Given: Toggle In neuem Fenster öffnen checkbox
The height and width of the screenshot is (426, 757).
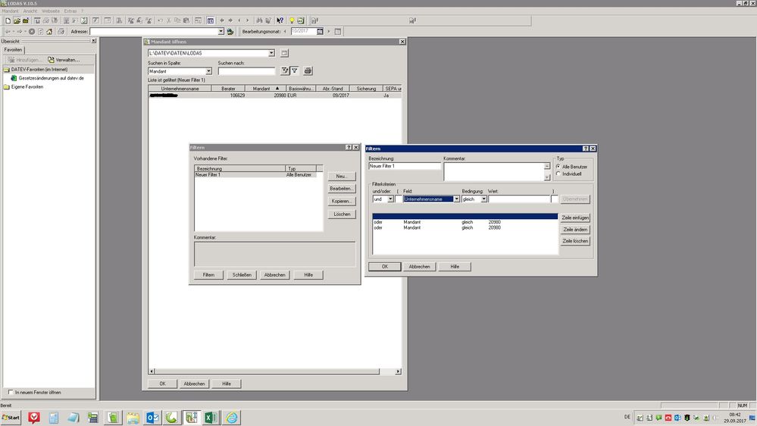Looking at the screenshot, I should 11,392.
